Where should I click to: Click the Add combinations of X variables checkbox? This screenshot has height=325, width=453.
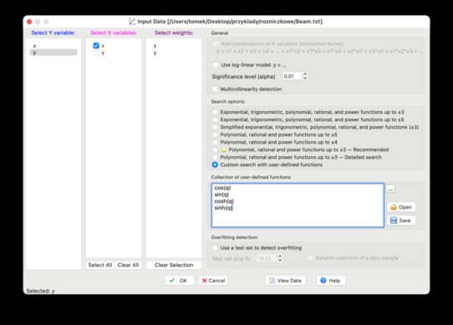click(216, 44)
